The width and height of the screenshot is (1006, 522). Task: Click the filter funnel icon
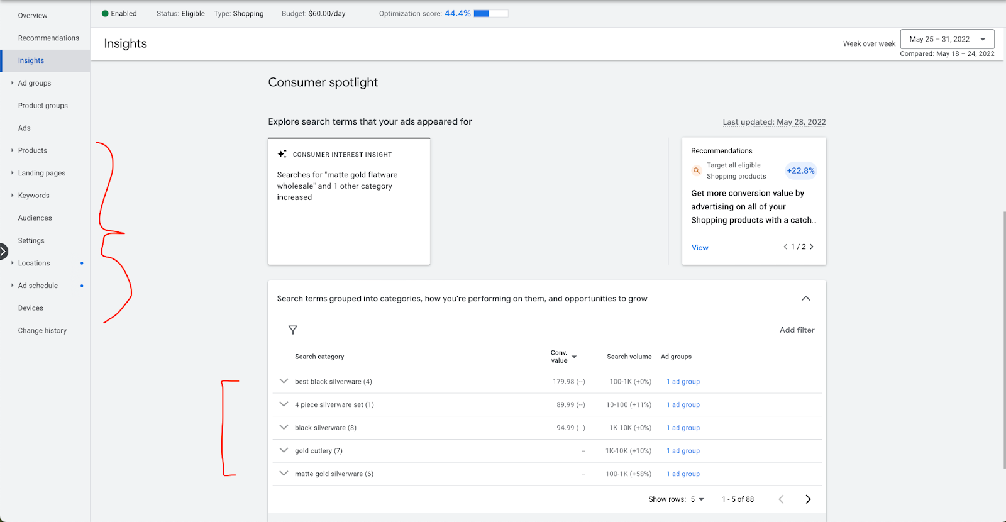293,330
